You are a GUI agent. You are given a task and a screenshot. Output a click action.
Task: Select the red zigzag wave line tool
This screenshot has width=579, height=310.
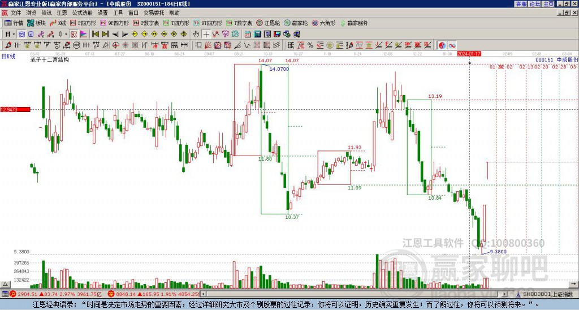click(215, 34)
